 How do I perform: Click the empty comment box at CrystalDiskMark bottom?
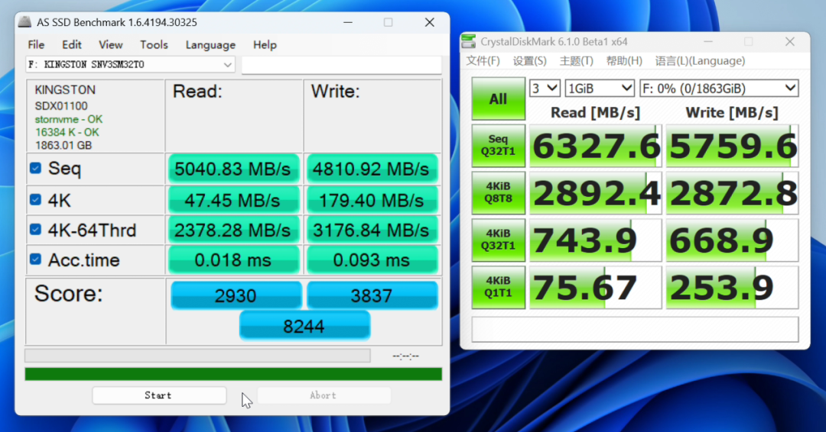coord(635,330)
